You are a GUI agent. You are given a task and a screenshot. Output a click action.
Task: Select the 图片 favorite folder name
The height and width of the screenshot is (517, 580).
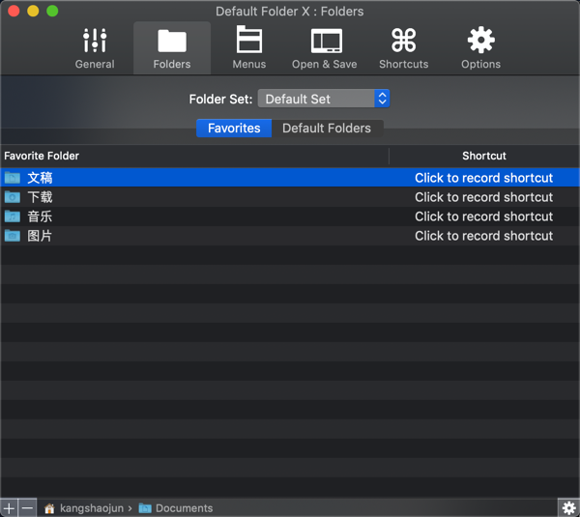click(40, 236)
